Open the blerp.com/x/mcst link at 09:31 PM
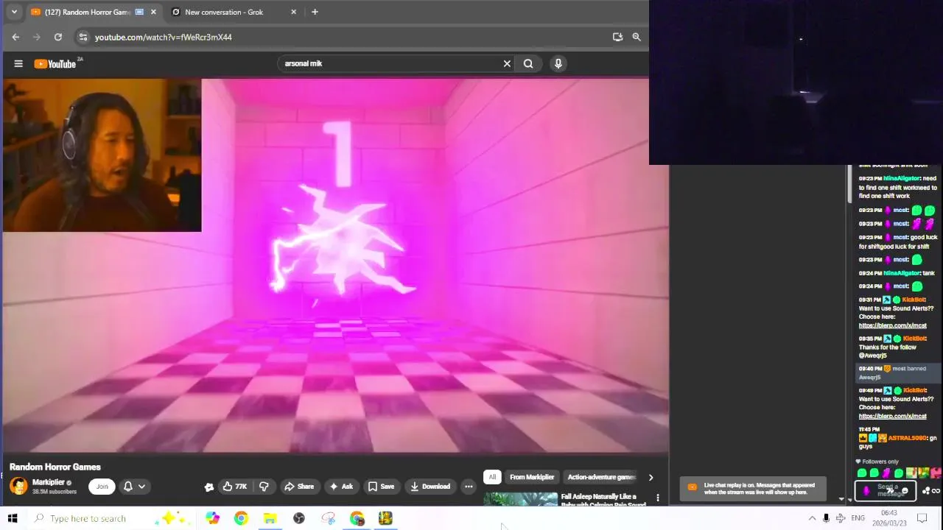 (892, 325)
